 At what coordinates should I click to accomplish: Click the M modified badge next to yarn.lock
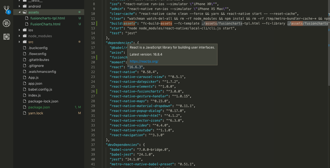pyautogui.click(x=79, y=113)
